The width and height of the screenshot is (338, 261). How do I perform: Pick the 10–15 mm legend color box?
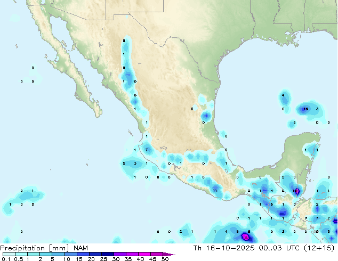[x=70, y=254]
